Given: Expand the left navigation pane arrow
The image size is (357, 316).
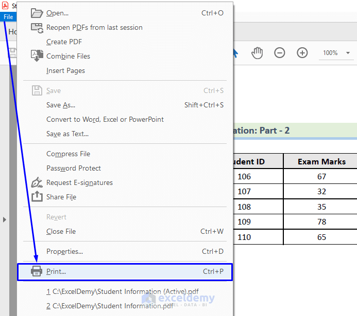Looking at the screenshot, I should click(x=4, y=219).
